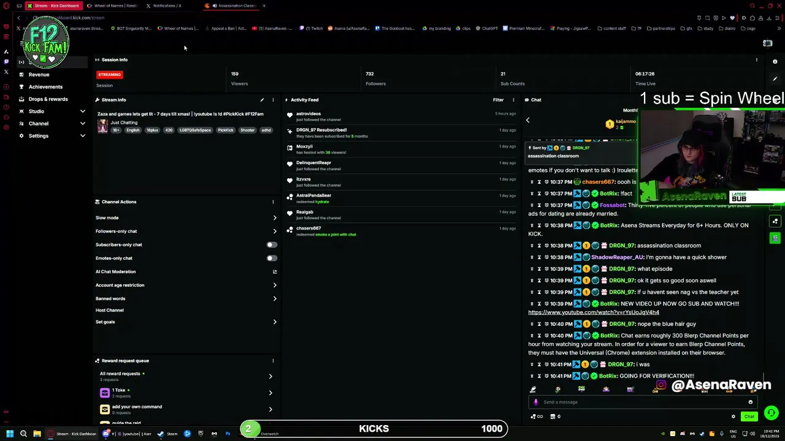Open the Windows Start menu

point(10,434)
